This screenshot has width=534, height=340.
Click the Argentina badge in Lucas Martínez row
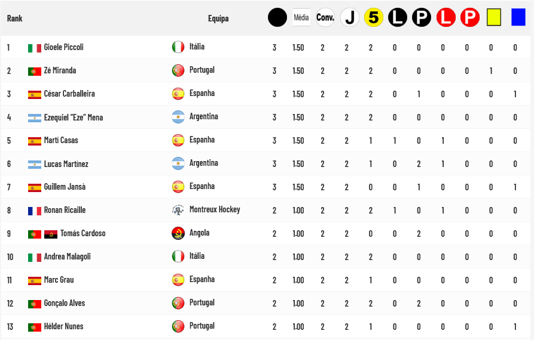[178, 163]
